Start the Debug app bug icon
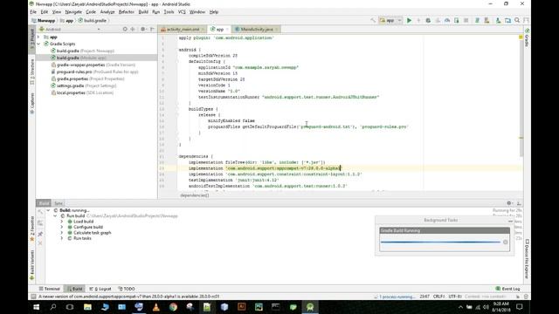Screen dimensions: 559x314 (428, 21)
